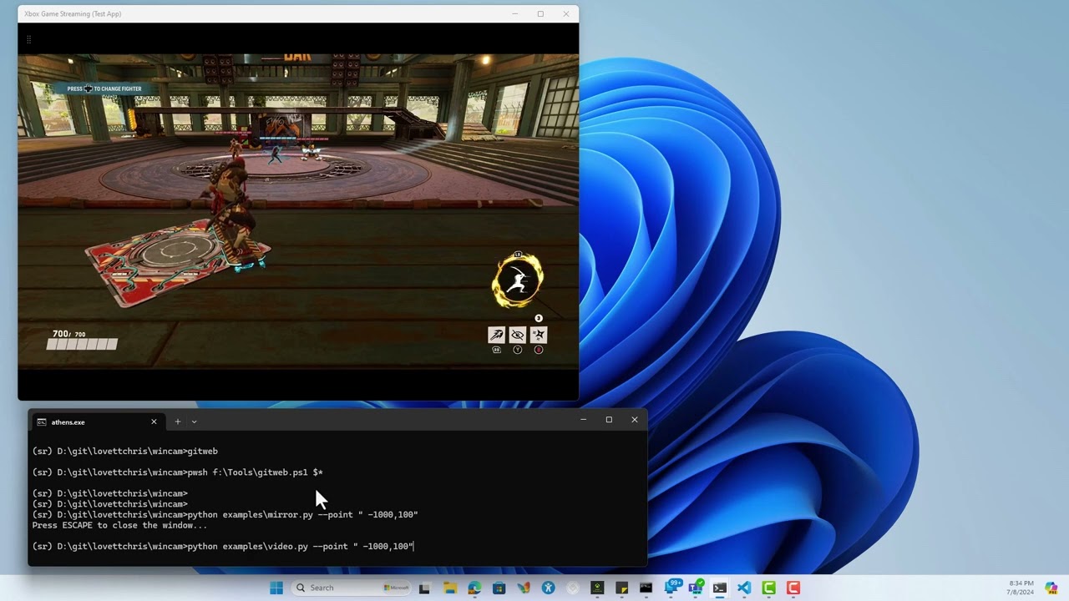Select the shuriken ability icon
Image resolution: width=1069 pixels, height=601 pixels.
[539, 335]
